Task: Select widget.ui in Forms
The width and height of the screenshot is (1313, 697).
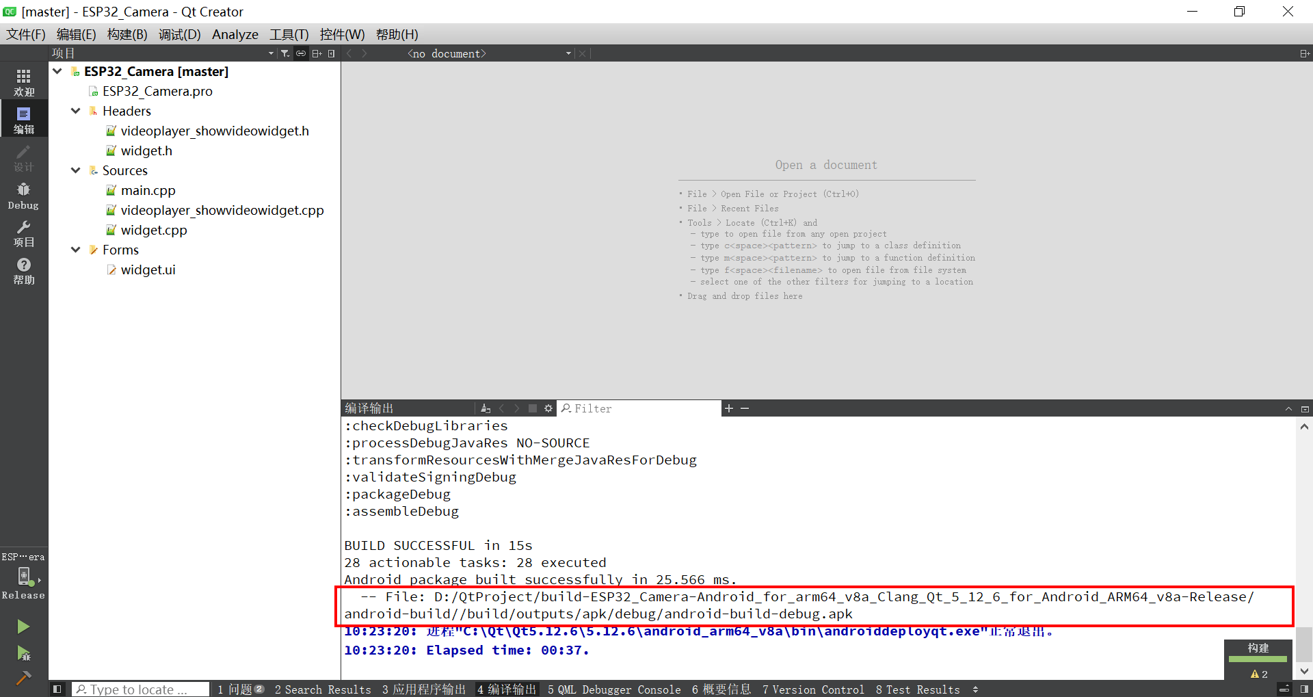Action: [x=148, y=269]
